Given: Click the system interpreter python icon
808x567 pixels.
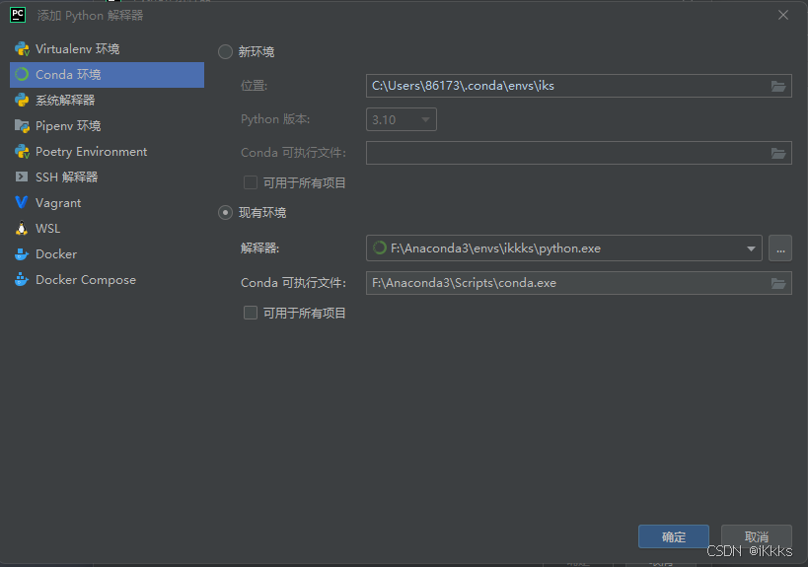Looking at the screenshot, I should point(22,100).
